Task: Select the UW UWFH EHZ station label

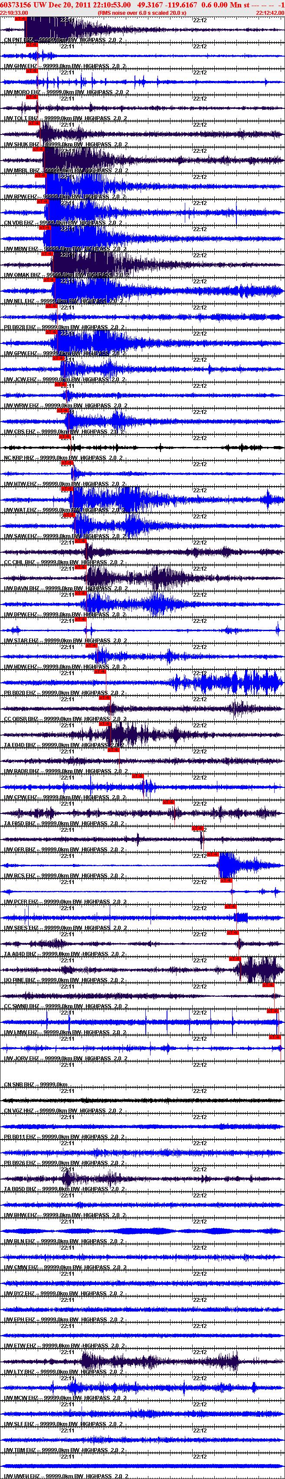Action: point(22,1477)
